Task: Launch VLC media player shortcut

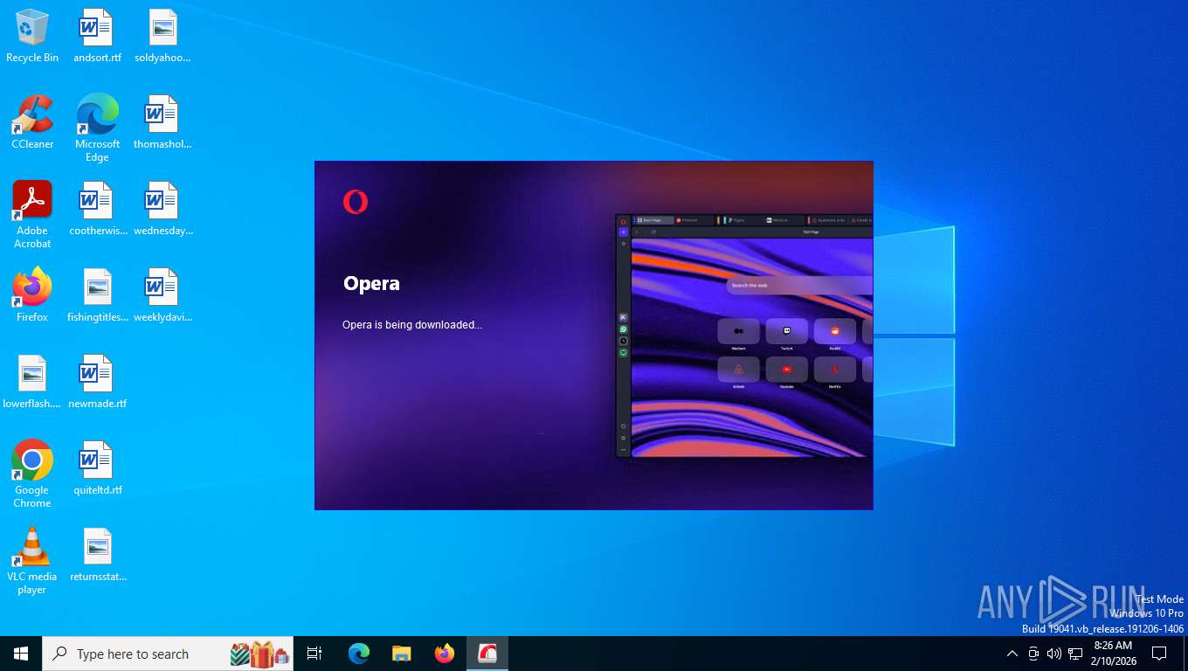Action: (x=32, y=561)
